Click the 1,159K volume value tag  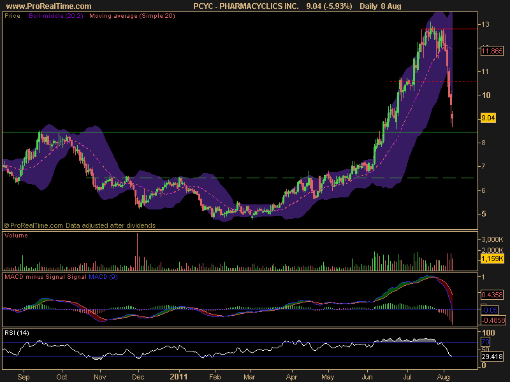click(x=492, y=258)
